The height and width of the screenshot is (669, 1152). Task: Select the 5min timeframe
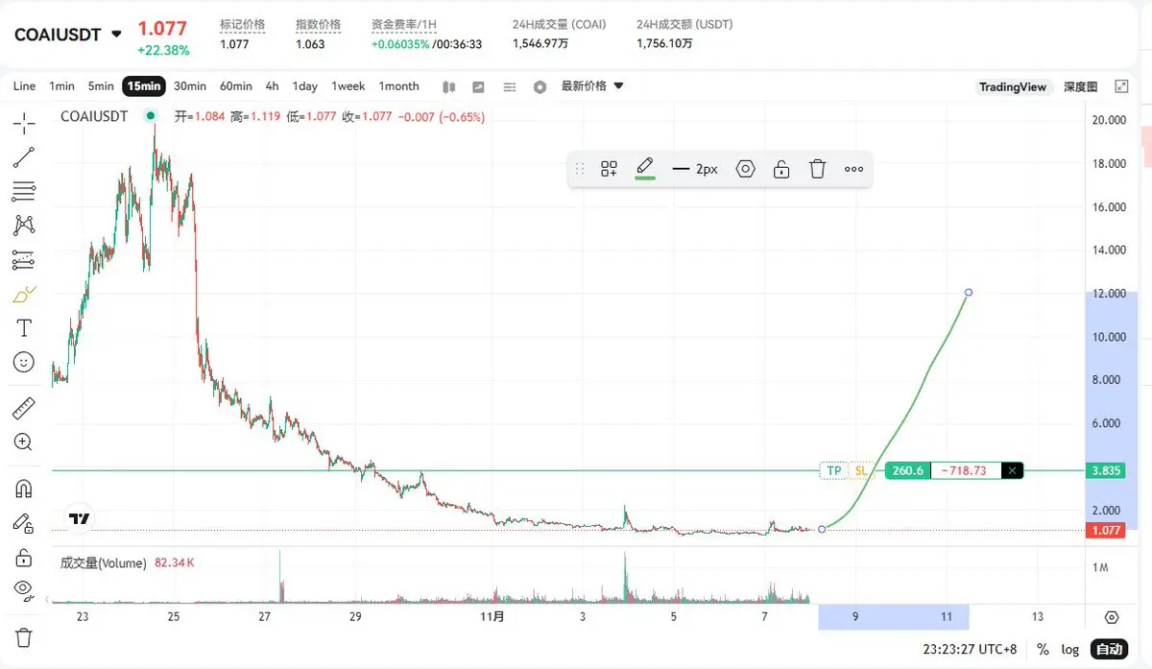(101, 86)
